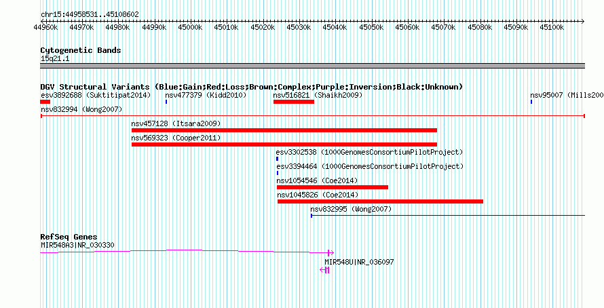Image resolution: width=604 pixels, height=308 pixels.
Task: Click the thin red nsv832994 span line
Action: 313,116
